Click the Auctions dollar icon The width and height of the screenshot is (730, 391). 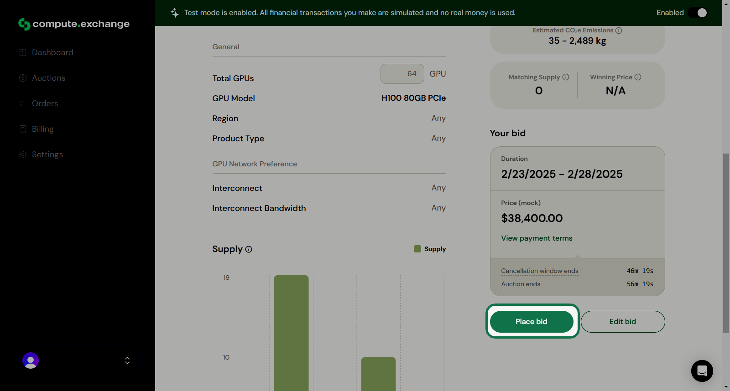coord(23,78)
